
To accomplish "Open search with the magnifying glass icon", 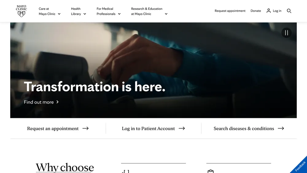I will pos(289,11).
